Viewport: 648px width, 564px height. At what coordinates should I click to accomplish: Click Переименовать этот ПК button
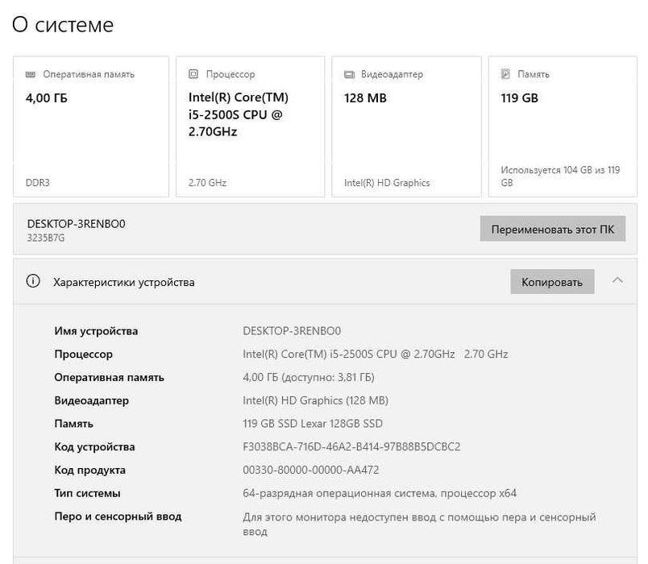(553, 229)
